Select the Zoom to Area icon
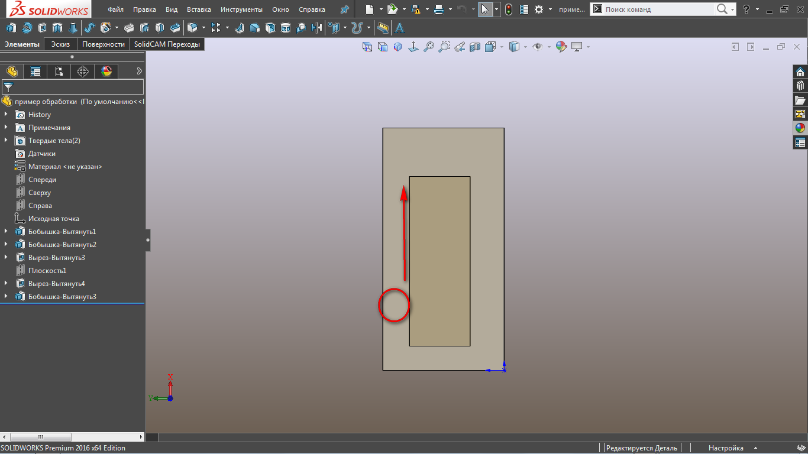 click(x=444, y=47)
